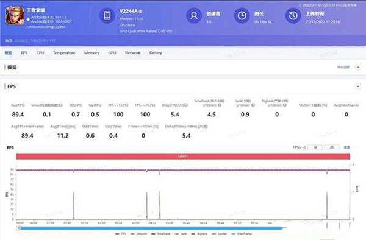This screenshot has height=240, width=366.
Task: Toggle Stutter series in chart legend
Action: click(220, 234)
